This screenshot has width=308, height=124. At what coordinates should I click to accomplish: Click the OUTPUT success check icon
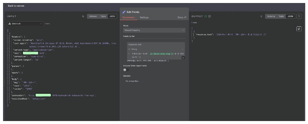pos(206,16)
